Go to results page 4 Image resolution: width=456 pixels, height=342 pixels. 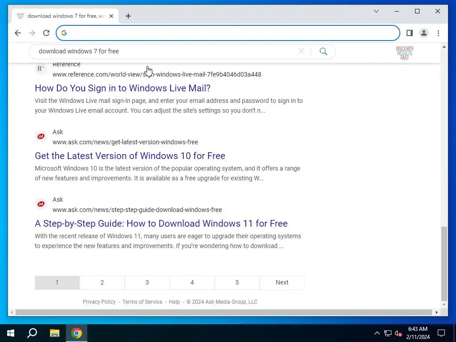pyautogui.click(x=192, y=282)
